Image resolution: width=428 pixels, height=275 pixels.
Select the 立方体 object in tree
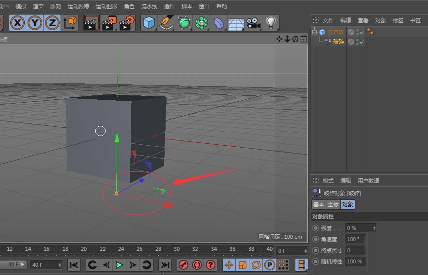point(336,32)
